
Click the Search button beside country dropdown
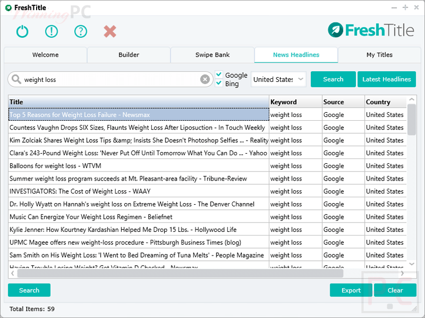pyautogui.click(x=333, y=79)
